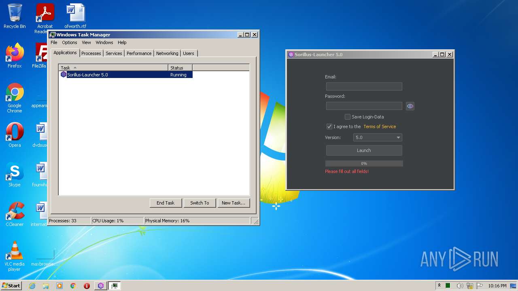Click the Opera desktop icon
Screen dimensions: 518x291
[x=15, y=135]
